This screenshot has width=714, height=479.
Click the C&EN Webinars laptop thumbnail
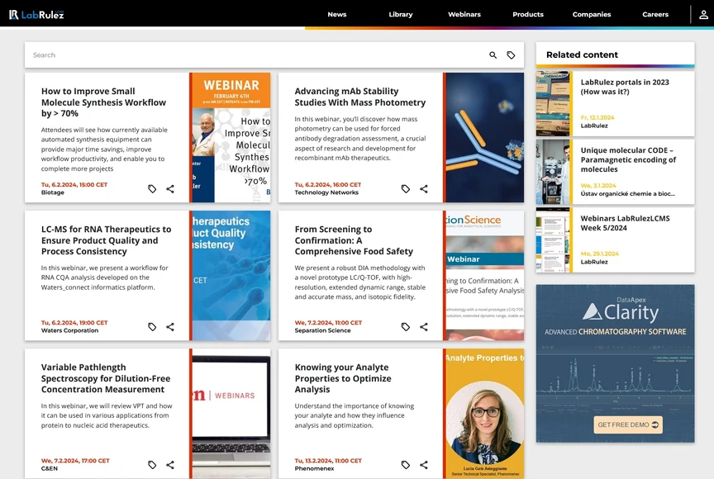tap(231, 413)
